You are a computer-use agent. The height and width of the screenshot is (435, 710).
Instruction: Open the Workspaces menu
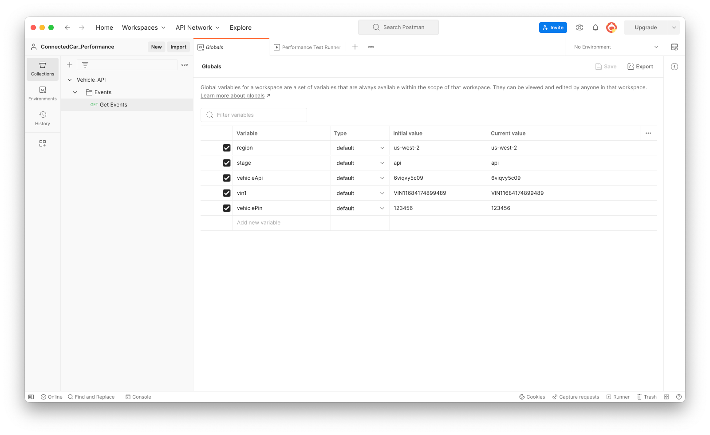[144, 28]
